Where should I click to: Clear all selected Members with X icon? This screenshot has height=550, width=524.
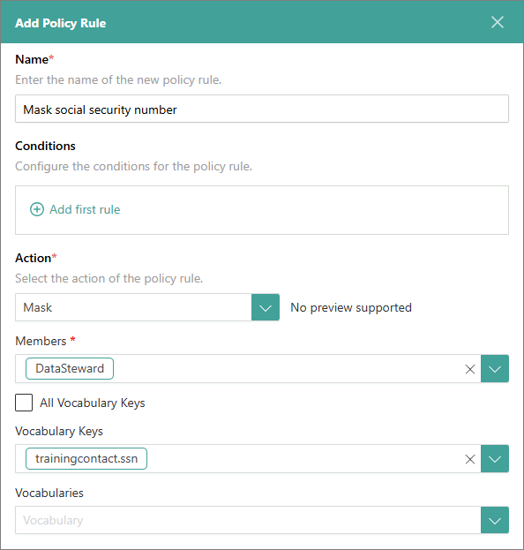click(469, 369)
